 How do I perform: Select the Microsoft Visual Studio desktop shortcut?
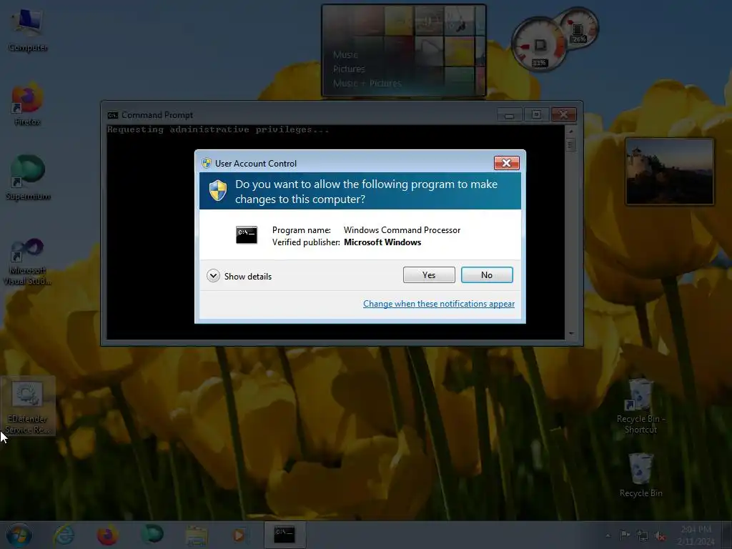click(x=28, y=261)
